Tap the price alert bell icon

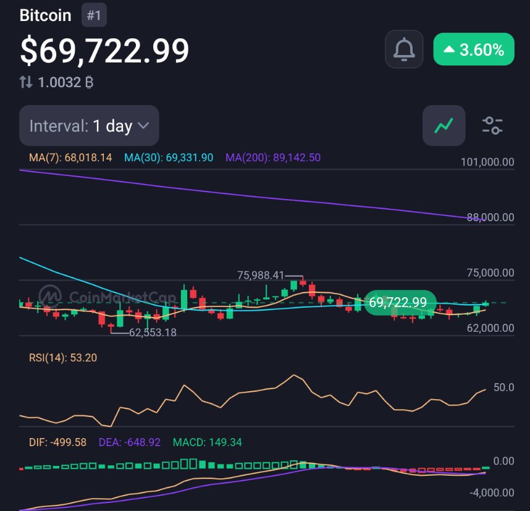coord(404,49)
